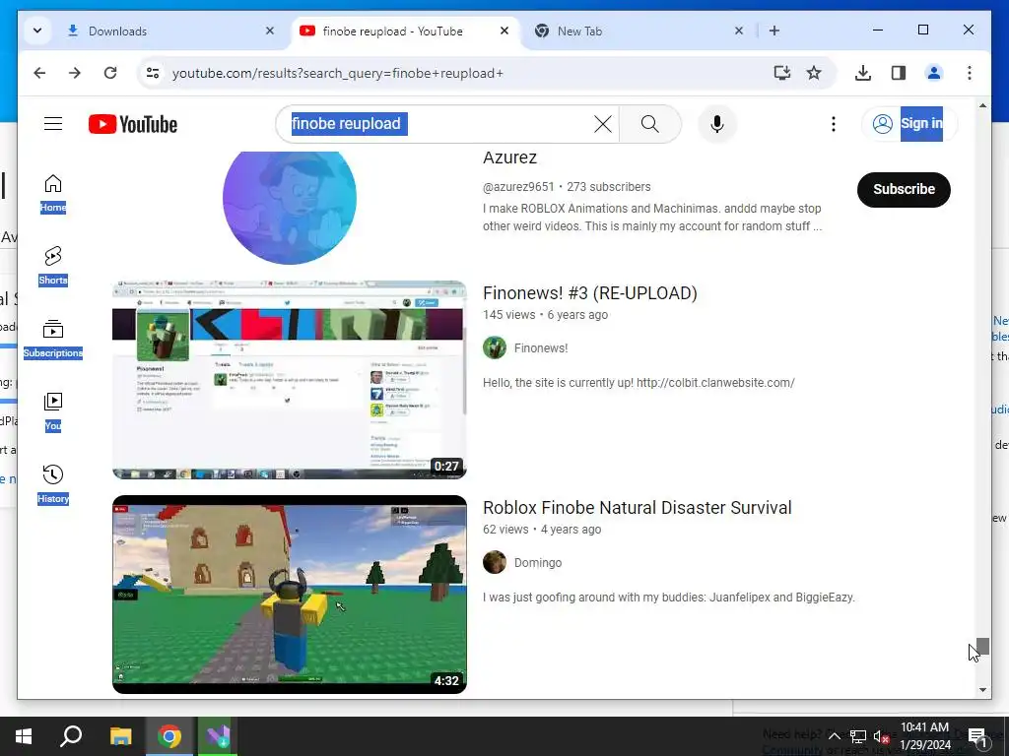Image resolution: width=1009 pixels, height=756 pixels.
Task: Open the Azurez channel name
Action: tap(509, 157)
